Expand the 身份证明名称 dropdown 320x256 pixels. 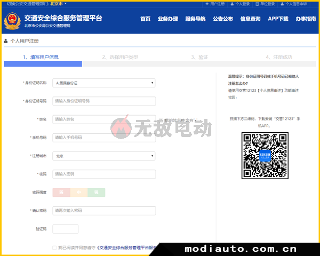coord(104,83)
